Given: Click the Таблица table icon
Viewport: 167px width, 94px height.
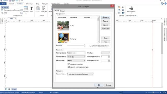Looking at the screenshot, I should click(26, 8).
